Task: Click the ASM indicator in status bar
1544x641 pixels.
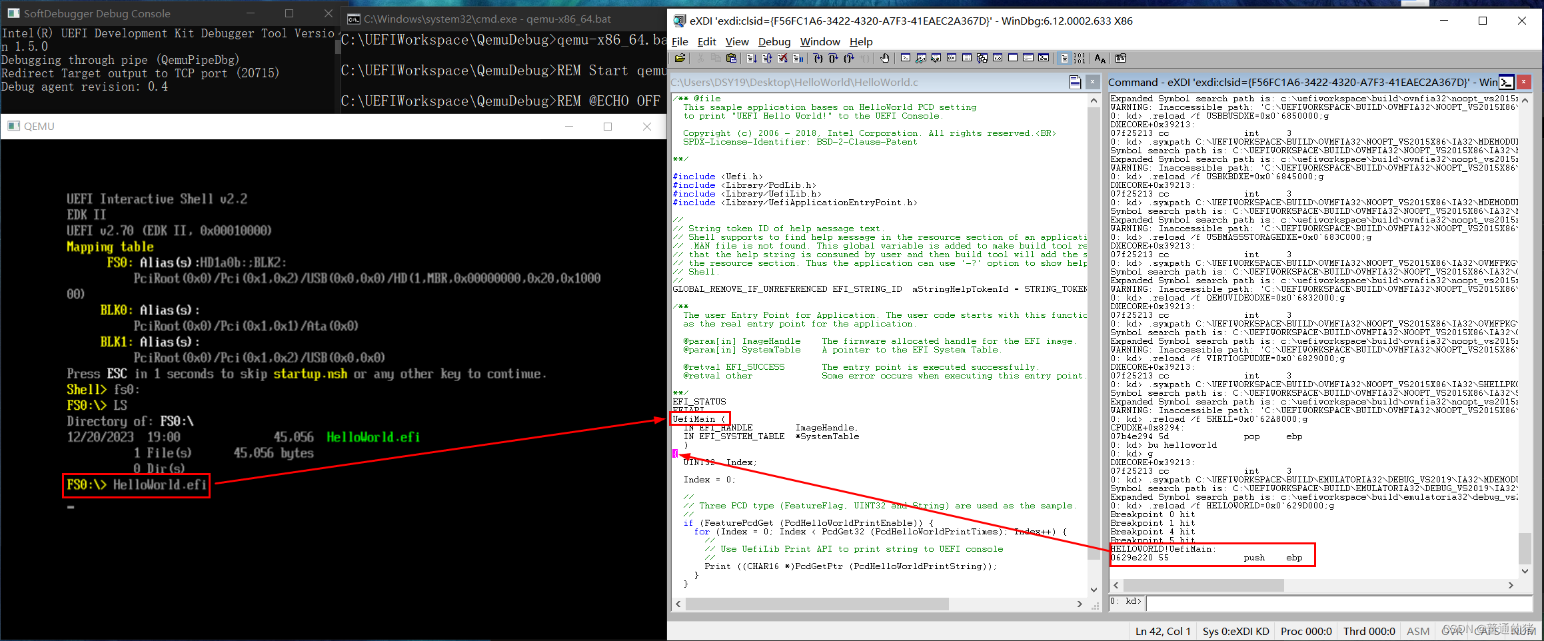Action: (1417, 631)
